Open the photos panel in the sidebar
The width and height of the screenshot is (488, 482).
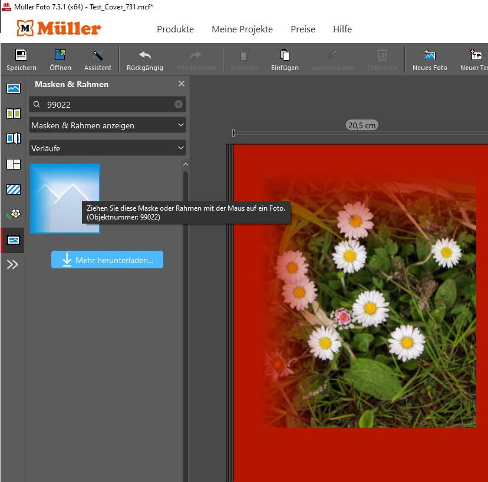pos(13,88)
